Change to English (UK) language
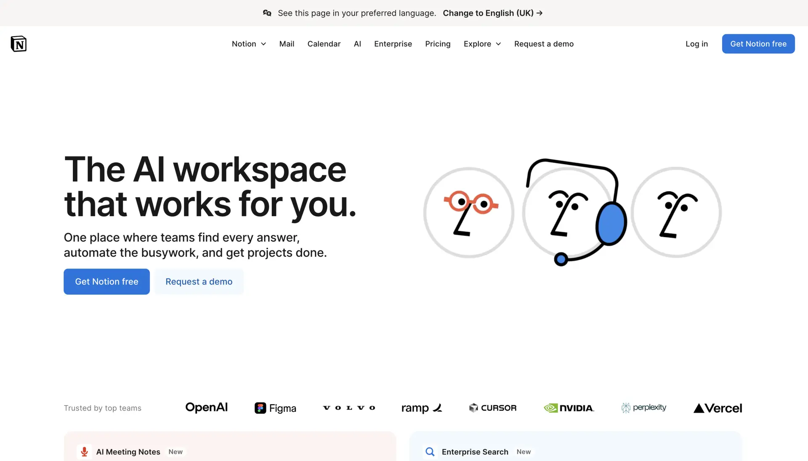The width and height of the screenshot is (808, 461). click(492, 13)
